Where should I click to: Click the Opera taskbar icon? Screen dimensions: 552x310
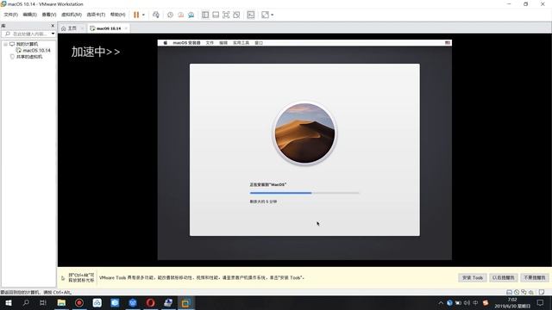[150, 302]
